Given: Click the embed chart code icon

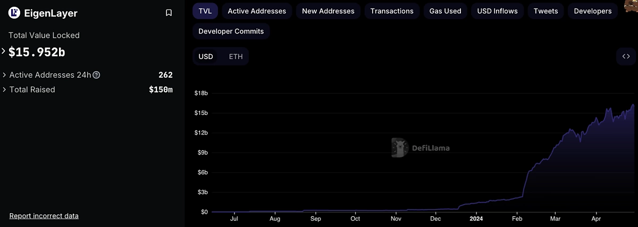Looking at the screenshot, I should [626, 56].
